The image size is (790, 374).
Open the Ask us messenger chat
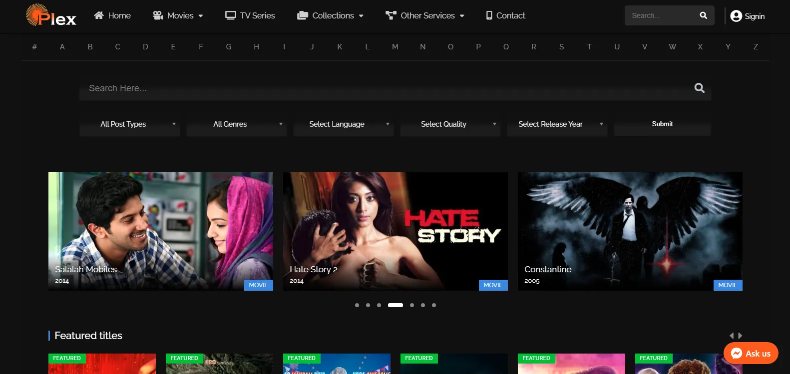point(751,353)
